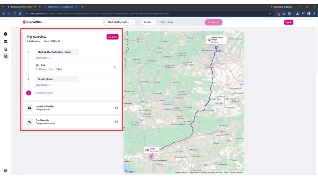Expand the Train route details chevron
This screenshot has width=318, height=179.
(115, 67)
